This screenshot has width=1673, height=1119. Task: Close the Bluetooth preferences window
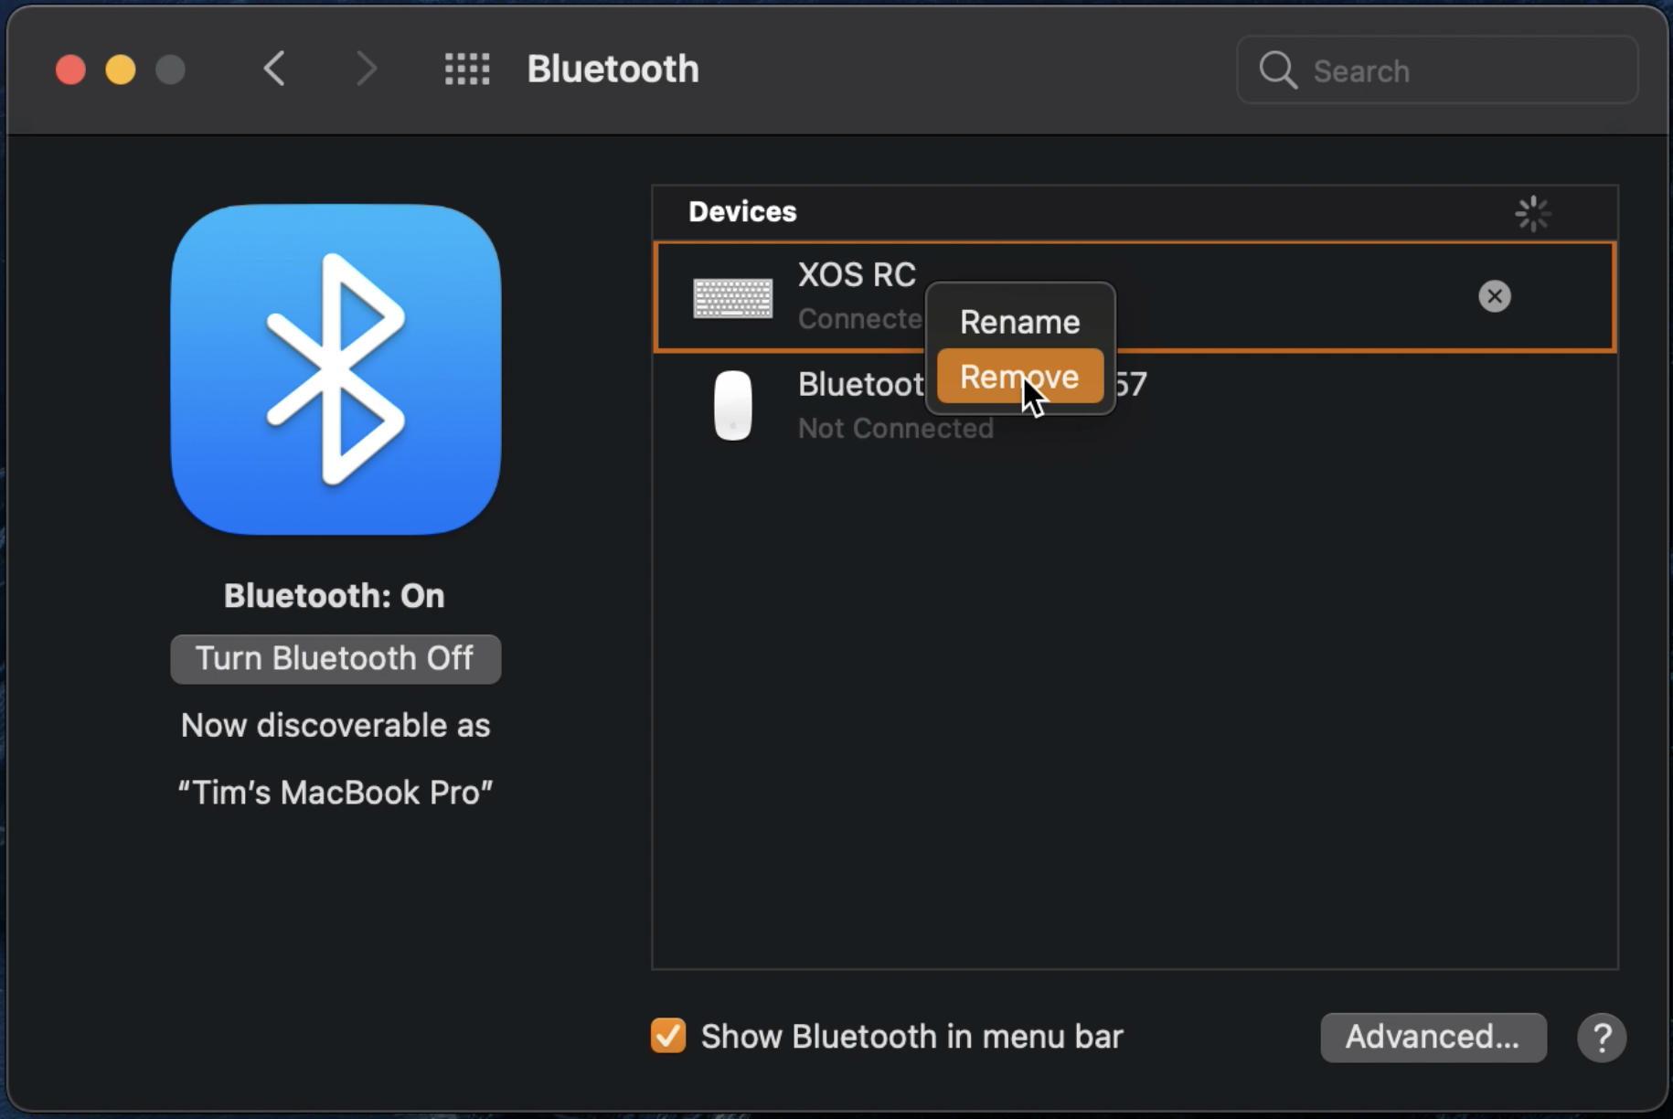(70, 69)
